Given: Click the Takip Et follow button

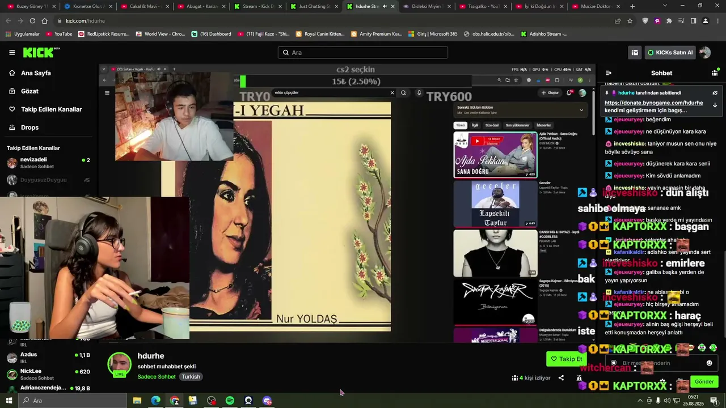Looking at the screenshot, I should 567,359.
